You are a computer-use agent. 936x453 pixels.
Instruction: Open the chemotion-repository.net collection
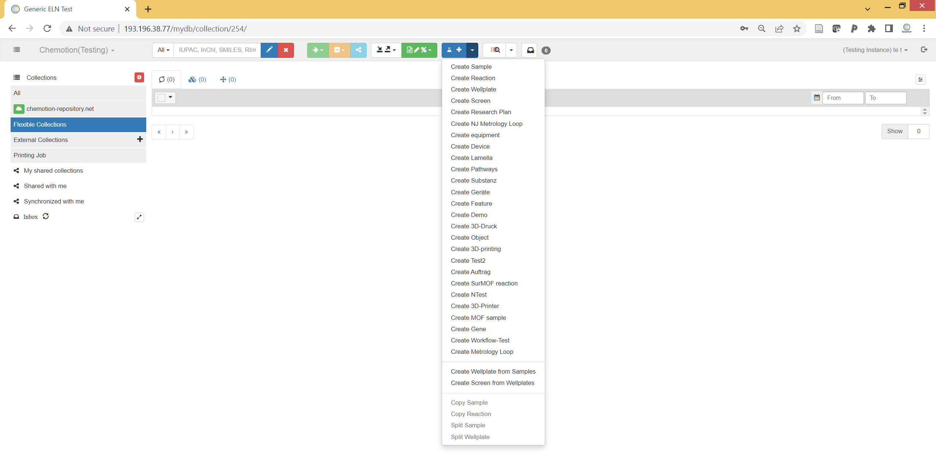[x=60, y=109]
